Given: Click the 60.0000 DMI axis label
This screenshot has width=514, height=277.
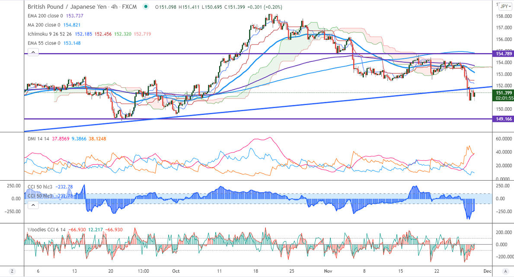Looking at the screenshot, I should click(504, 139).
